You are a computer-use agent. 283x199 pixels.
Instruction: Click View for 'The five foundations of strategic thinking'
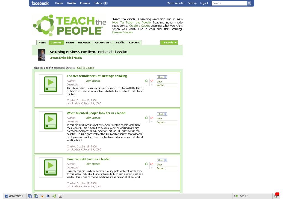point(159,81)
